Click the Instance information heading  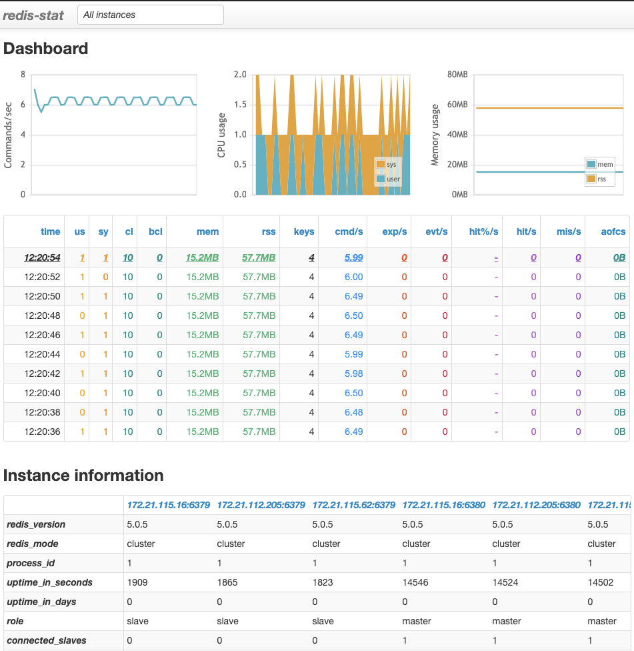[83, 476]
